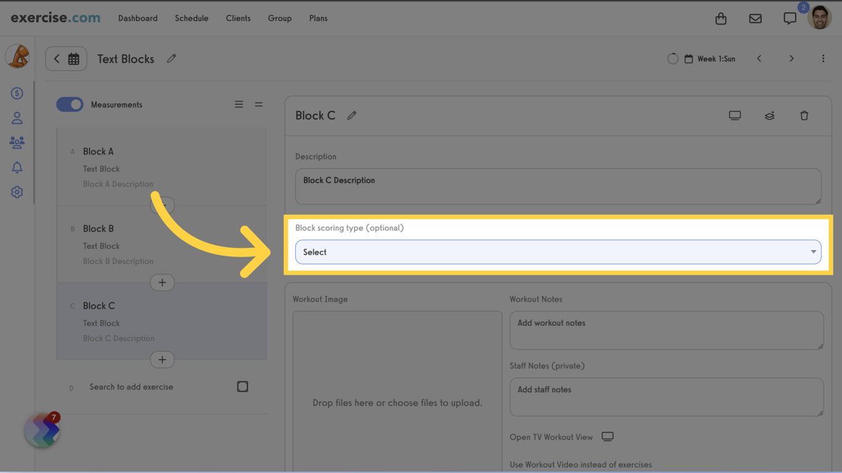This screenshot has width=842, height=473.
Task: Click the trash icon to delete Block C
Action: coord(804,115)
